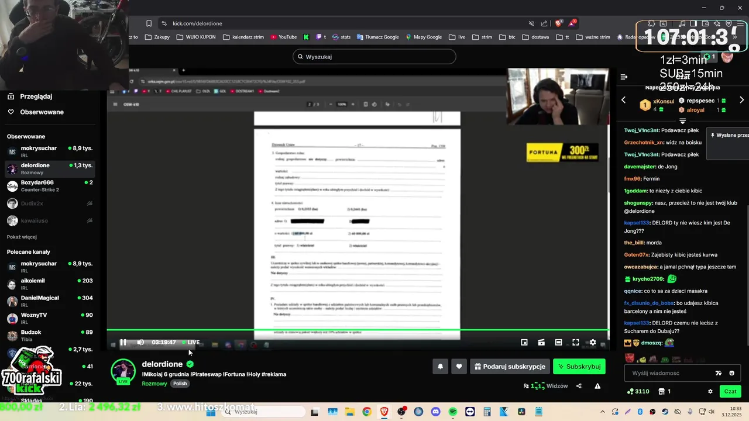Open gift subs counter icon in chat
This screenshot has width=749, height=421.
coord(665,391)
